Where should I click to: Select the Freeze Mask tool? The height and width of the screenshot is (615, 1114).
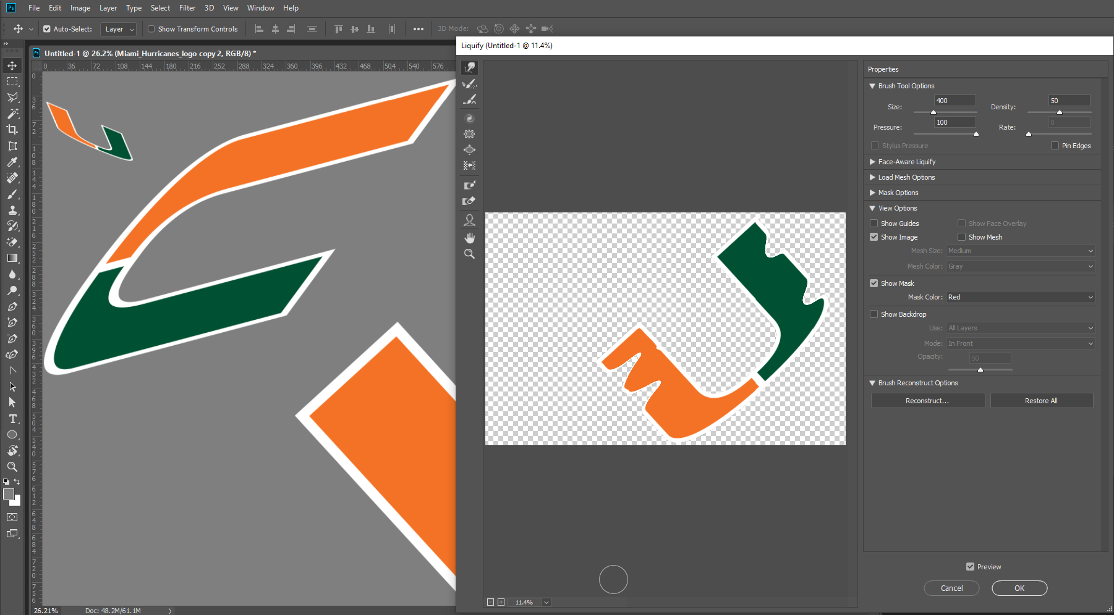tap(470, 185)
